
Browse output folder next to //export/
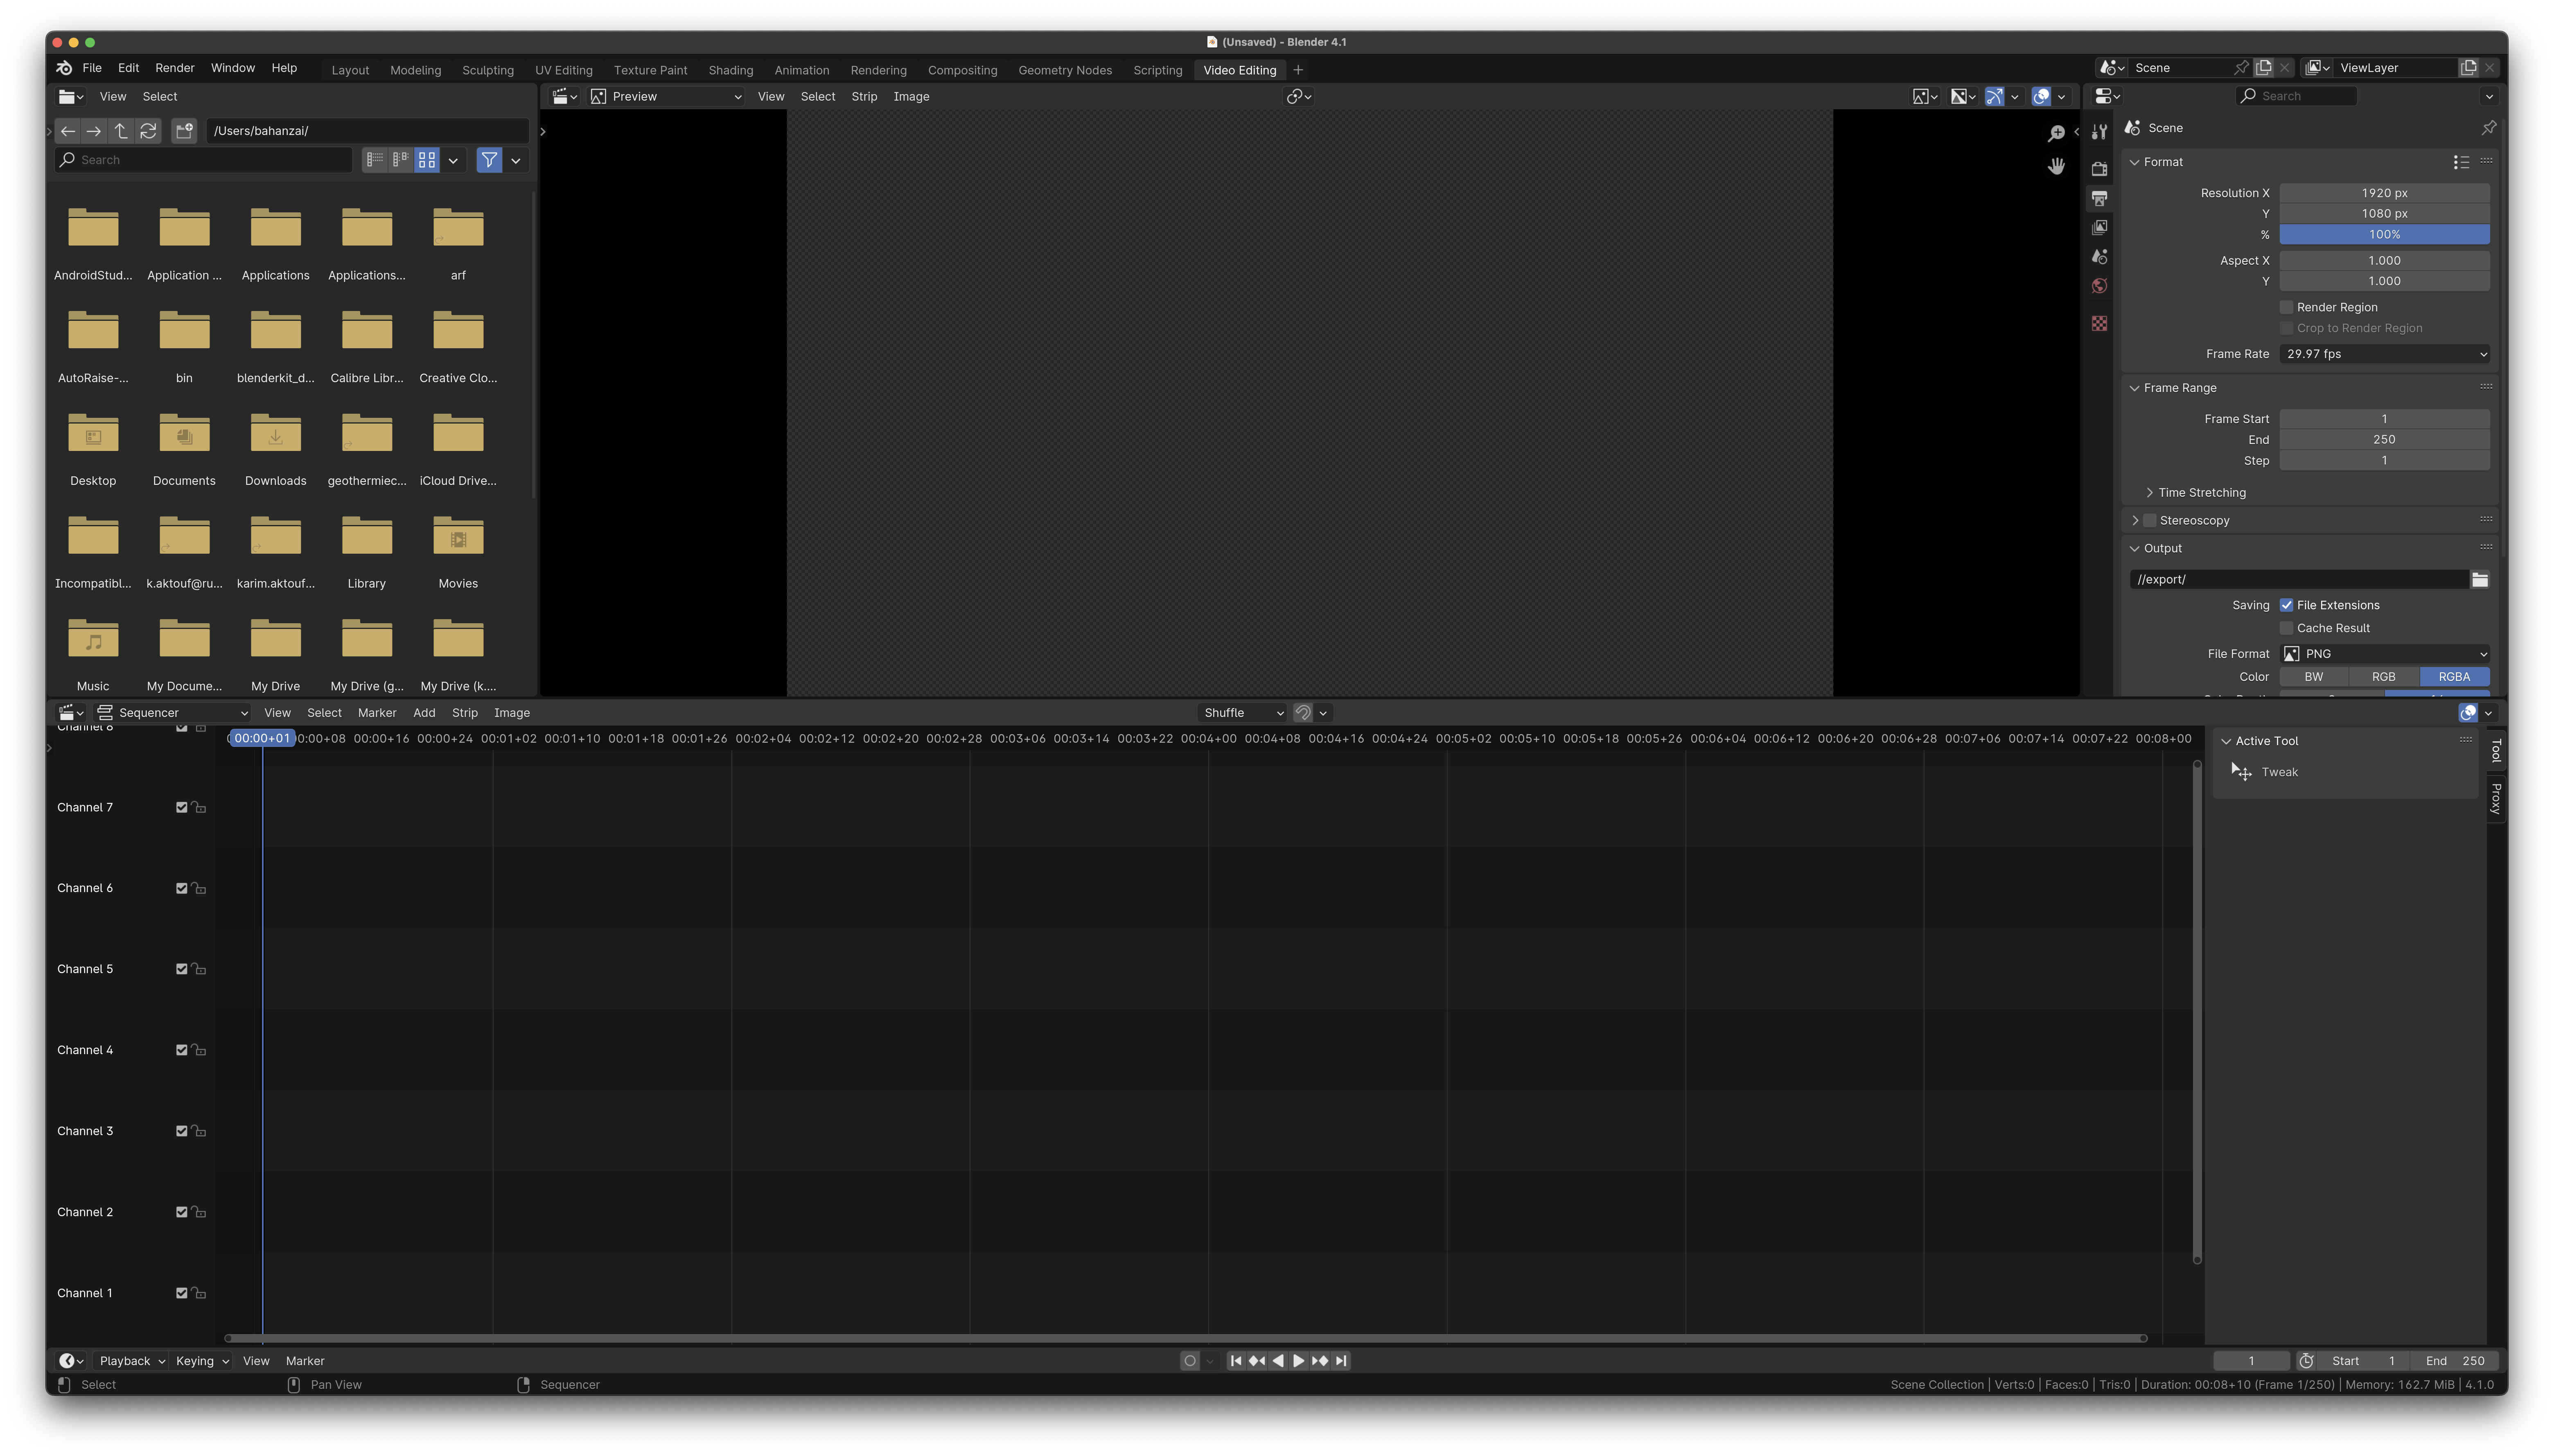pyautogui.click(x=2479, y=580)
